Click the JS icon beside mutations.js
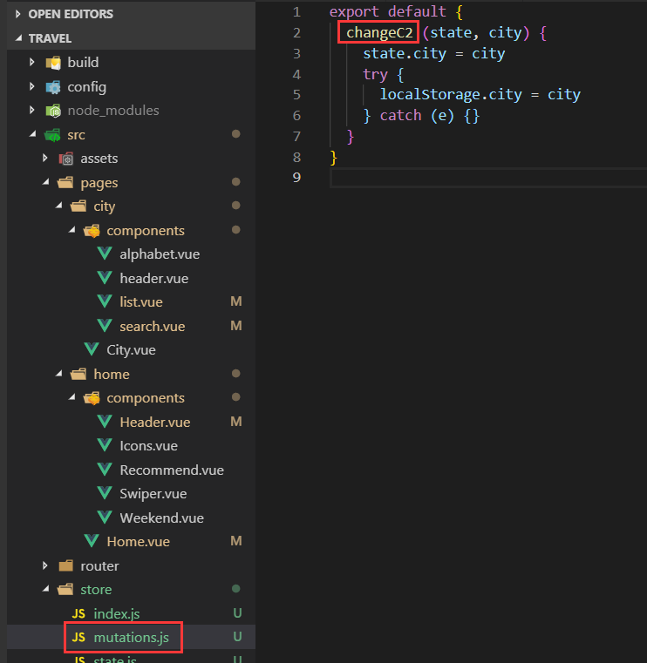Viewport: 647px width, 663px height. pyautogui.click(x=78, y=637)
